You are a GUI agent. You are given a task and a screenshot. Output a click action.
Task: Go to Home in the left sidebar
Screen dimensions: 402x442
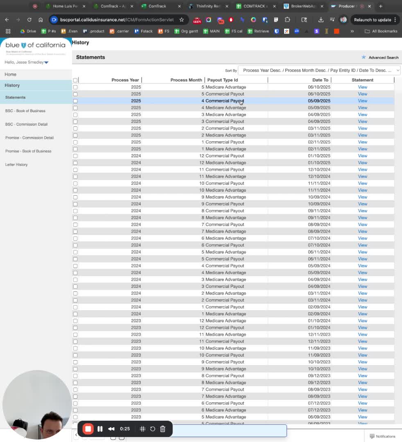10,74
